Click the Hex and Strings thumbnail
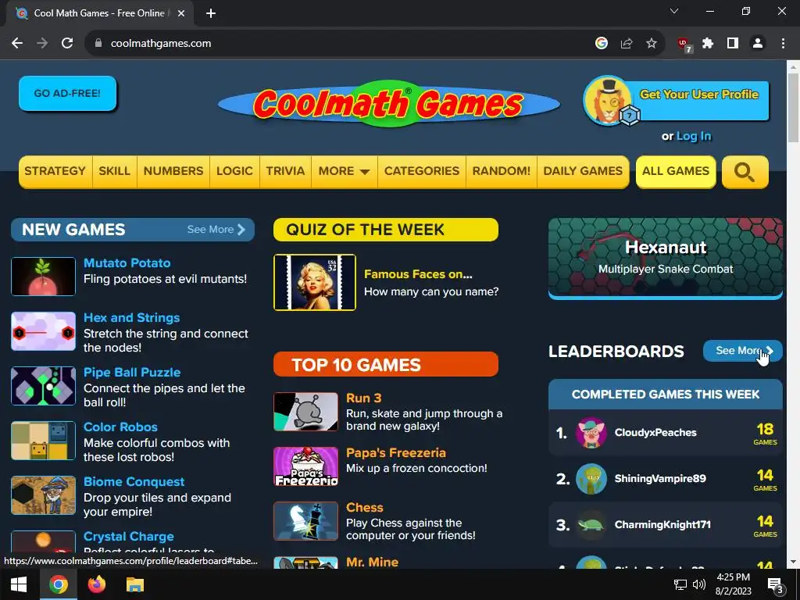Screen dimensions: 800x600 tap(44, 331)
